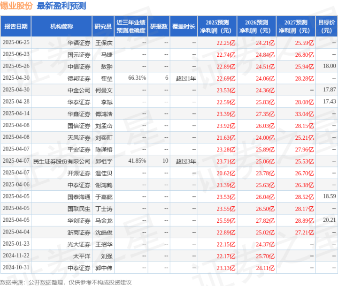The image size is (338, 286).
Task: Select the 覆盖时长 column header
Action: tap(184, 26)
